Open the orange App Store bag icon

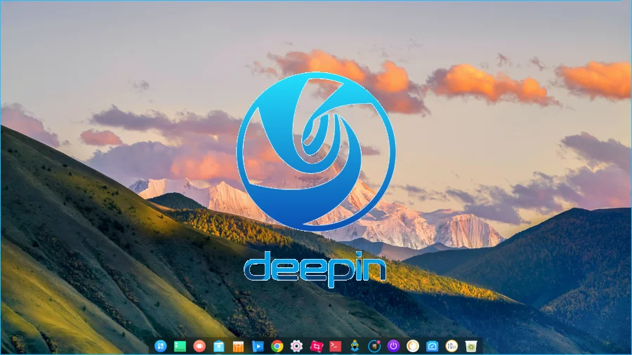click(238, 346)
